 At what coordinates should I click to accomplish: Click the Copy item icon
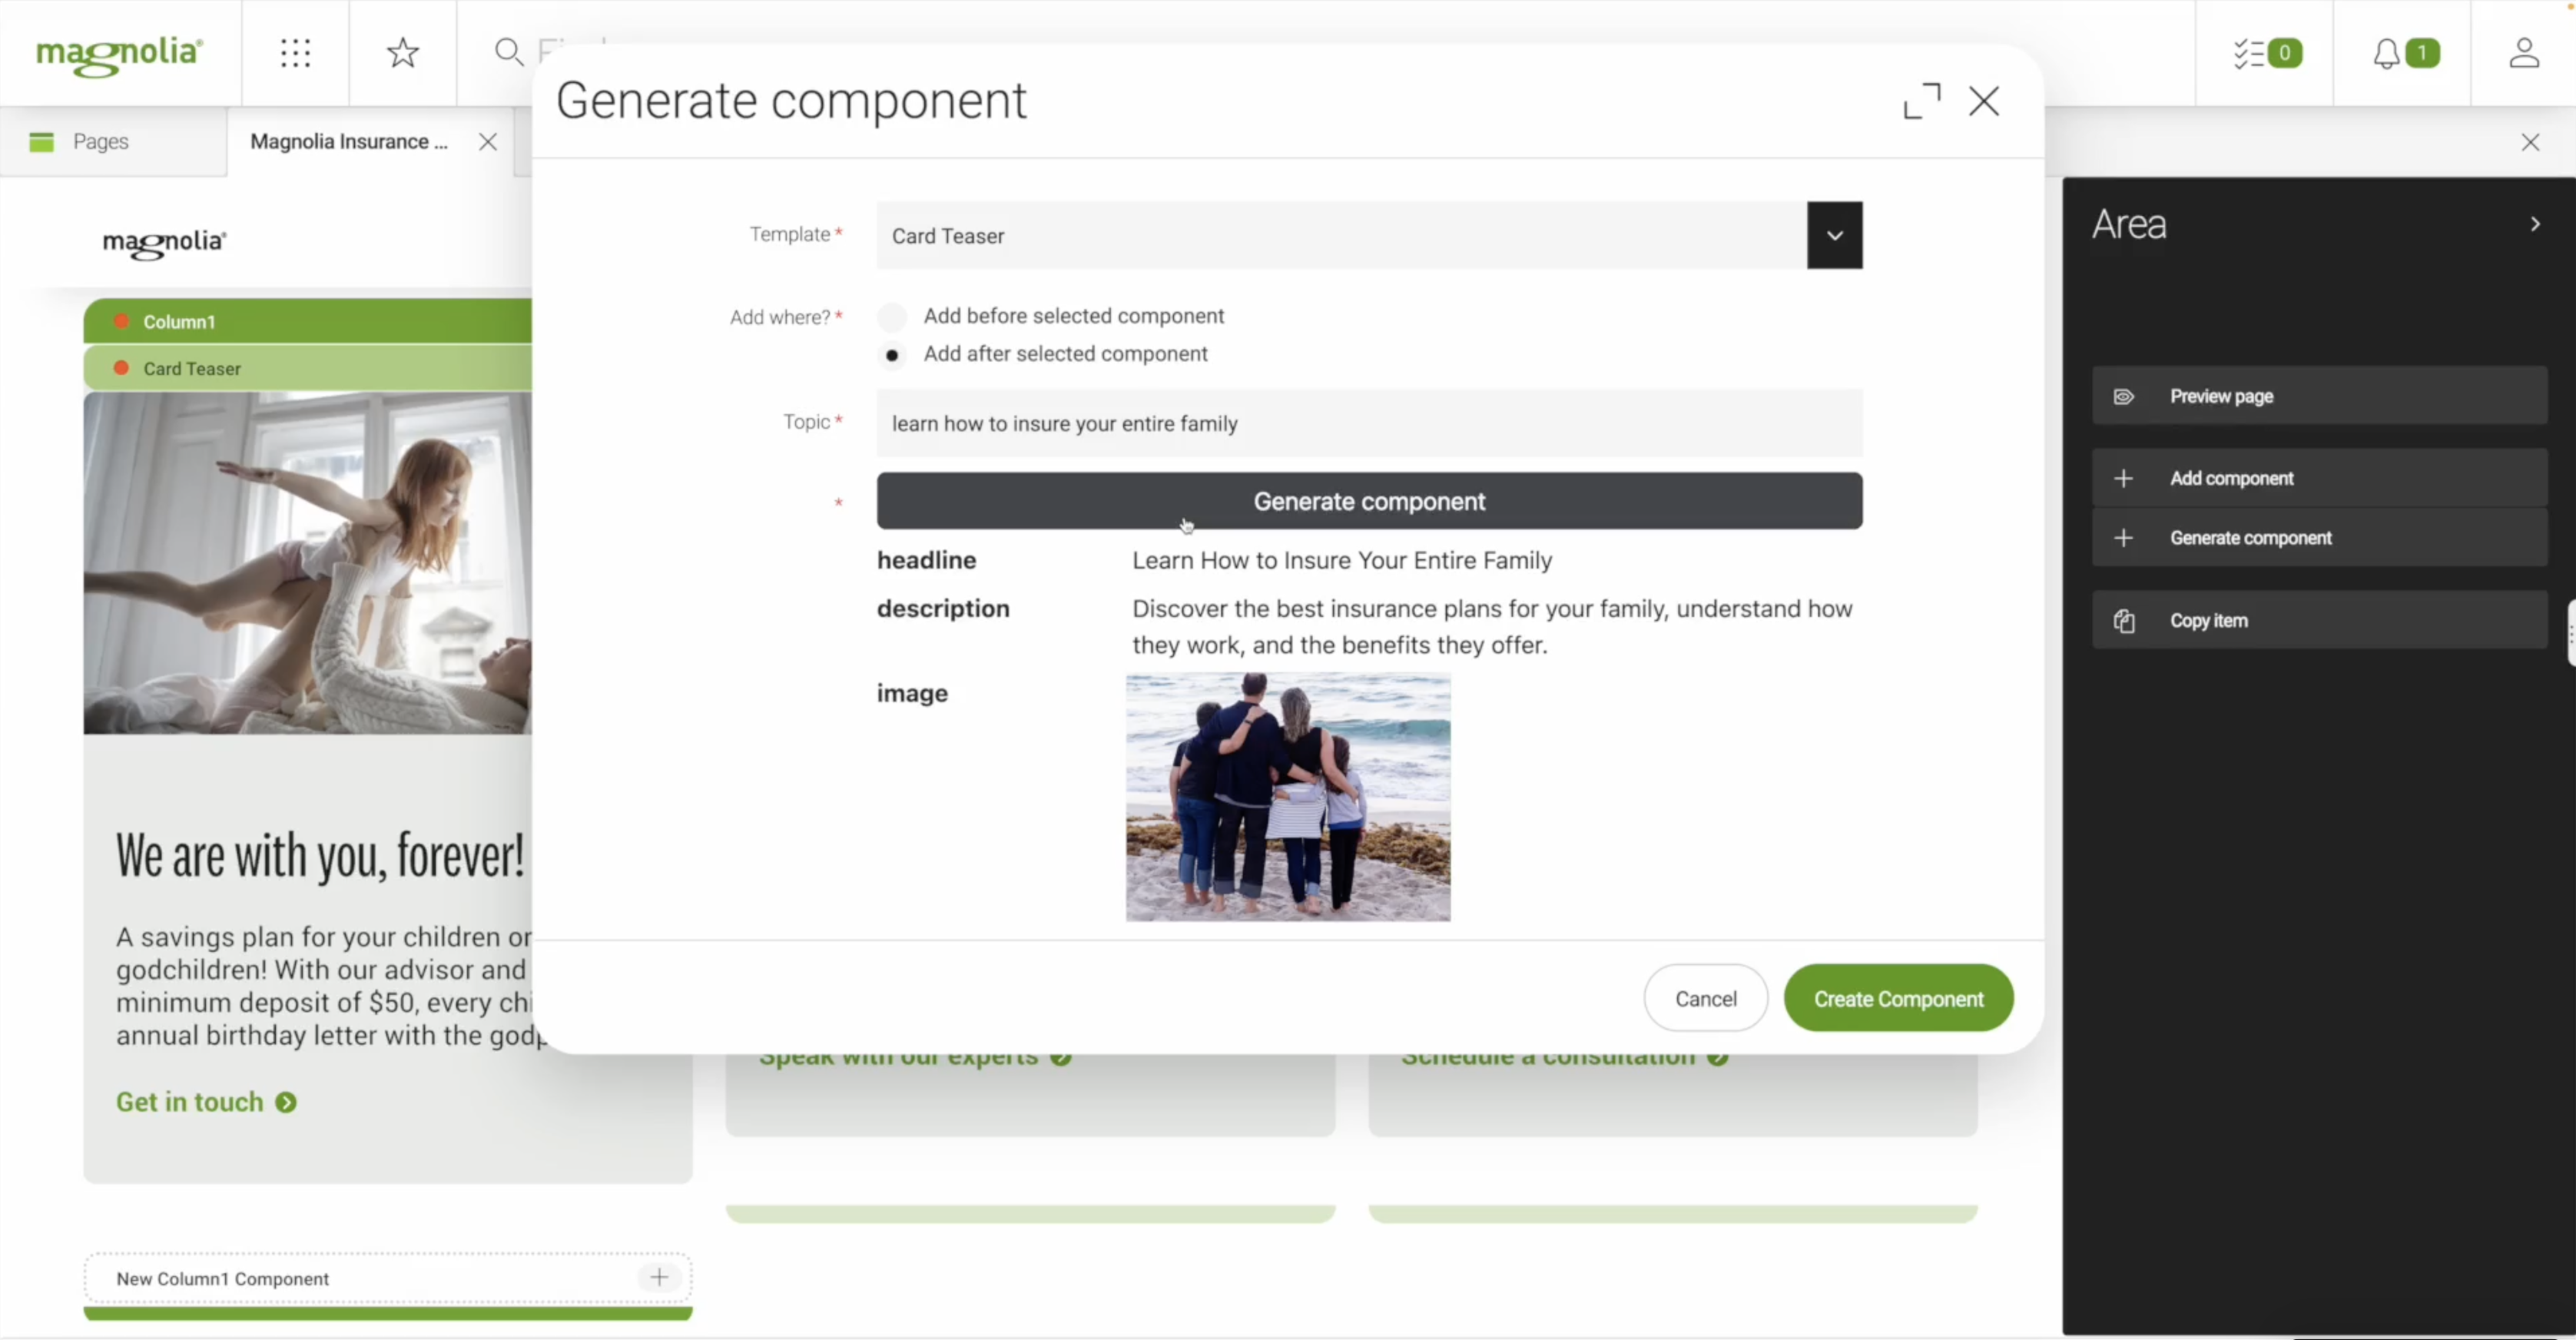tap(2125, 620)
